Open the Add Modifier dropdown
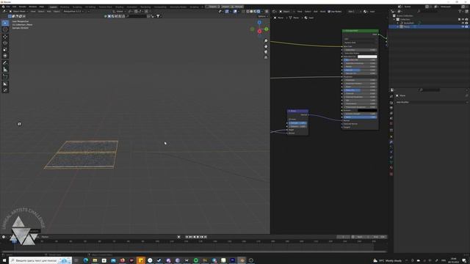Viewport: 470px width, 264px height. pos(431,102)
